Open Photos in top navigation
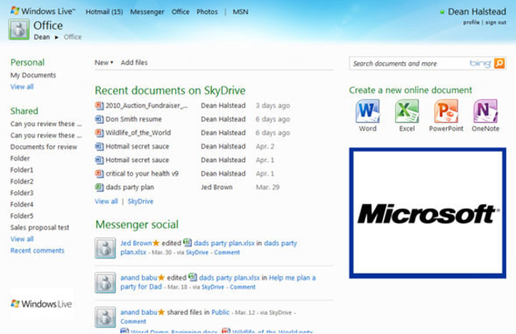Viewport: 516px width, 334px height. 207,12
